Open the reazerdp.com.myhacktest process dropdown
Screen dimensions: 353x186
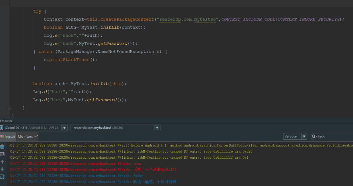tap(115, 128)
